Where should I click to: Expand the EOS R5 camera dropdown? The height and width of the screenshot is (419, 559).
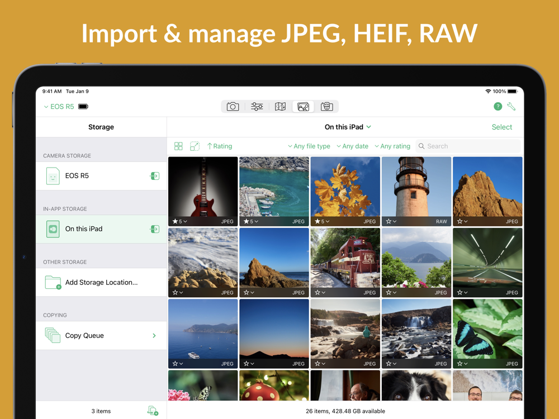coord(59,107)
